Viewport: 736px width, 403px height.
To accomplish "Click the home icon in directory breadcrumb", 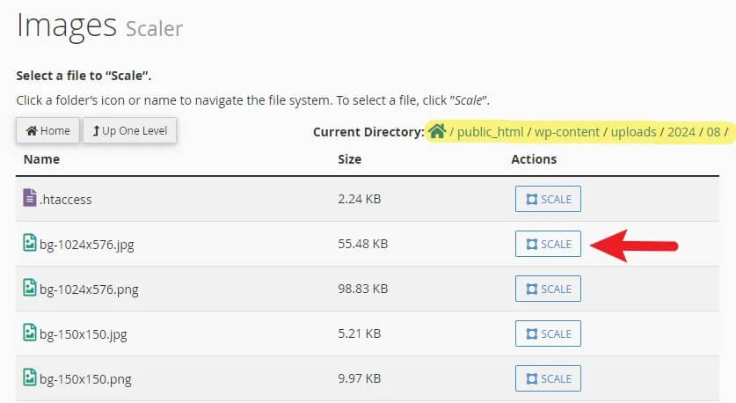I will (437, 132).
